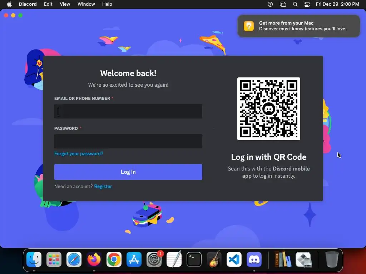Open the Trash from the dock

[x=332, y=259]
